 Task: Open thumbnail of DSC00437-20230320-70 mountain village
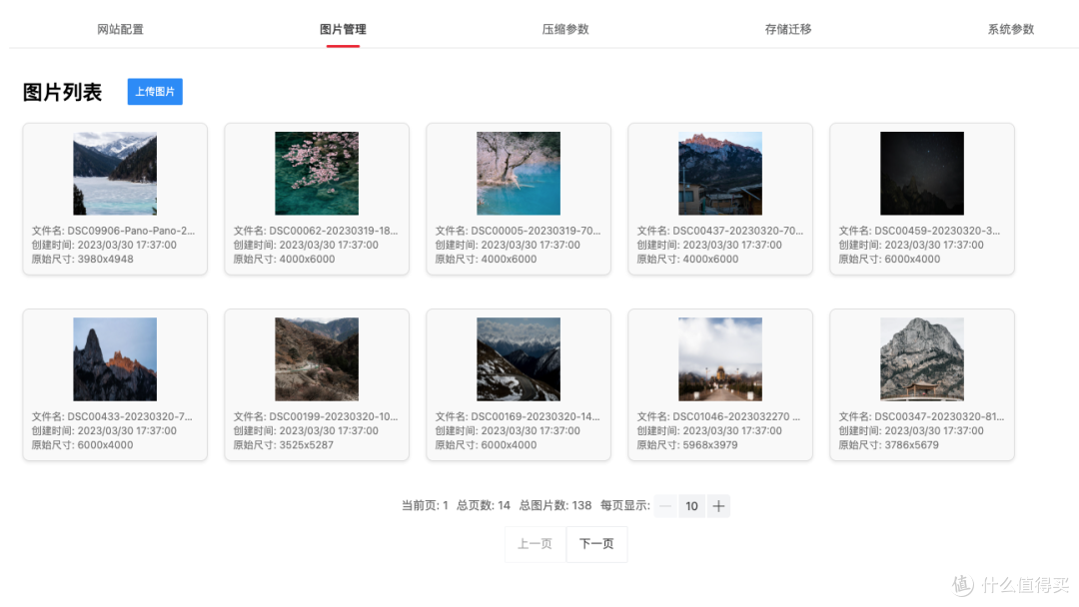[x=719, y=174]
